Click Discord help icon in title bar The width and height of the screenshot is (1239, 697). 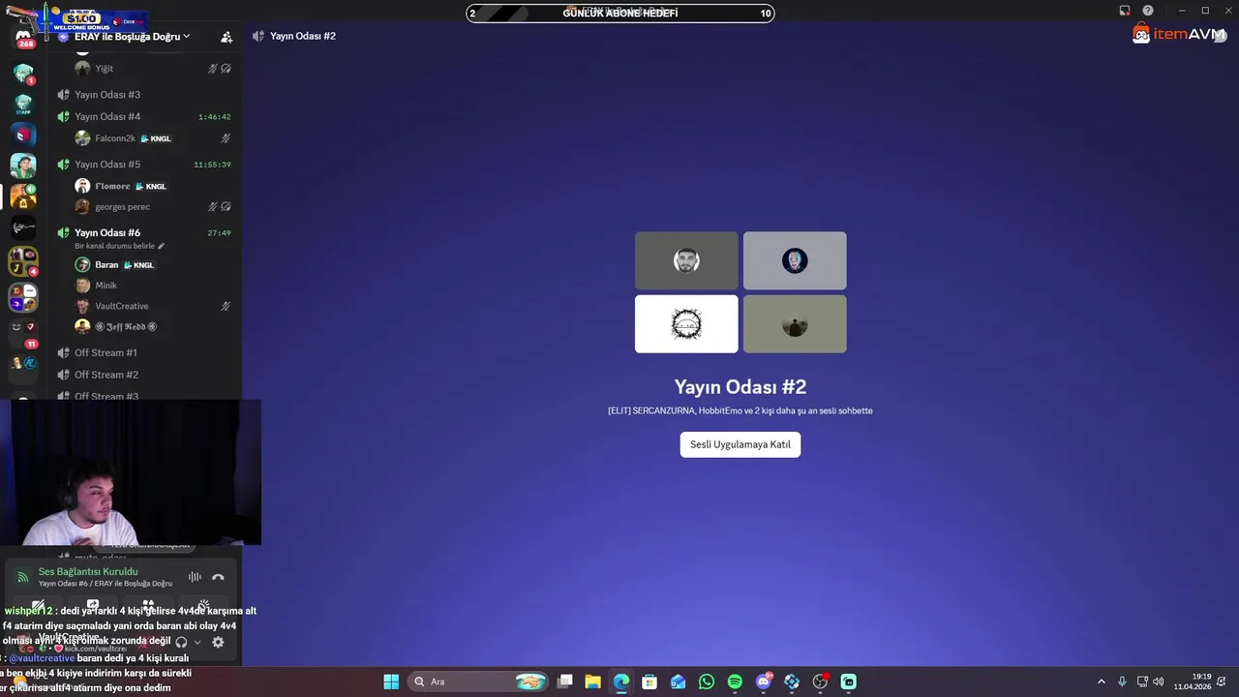click(1148, 10)
